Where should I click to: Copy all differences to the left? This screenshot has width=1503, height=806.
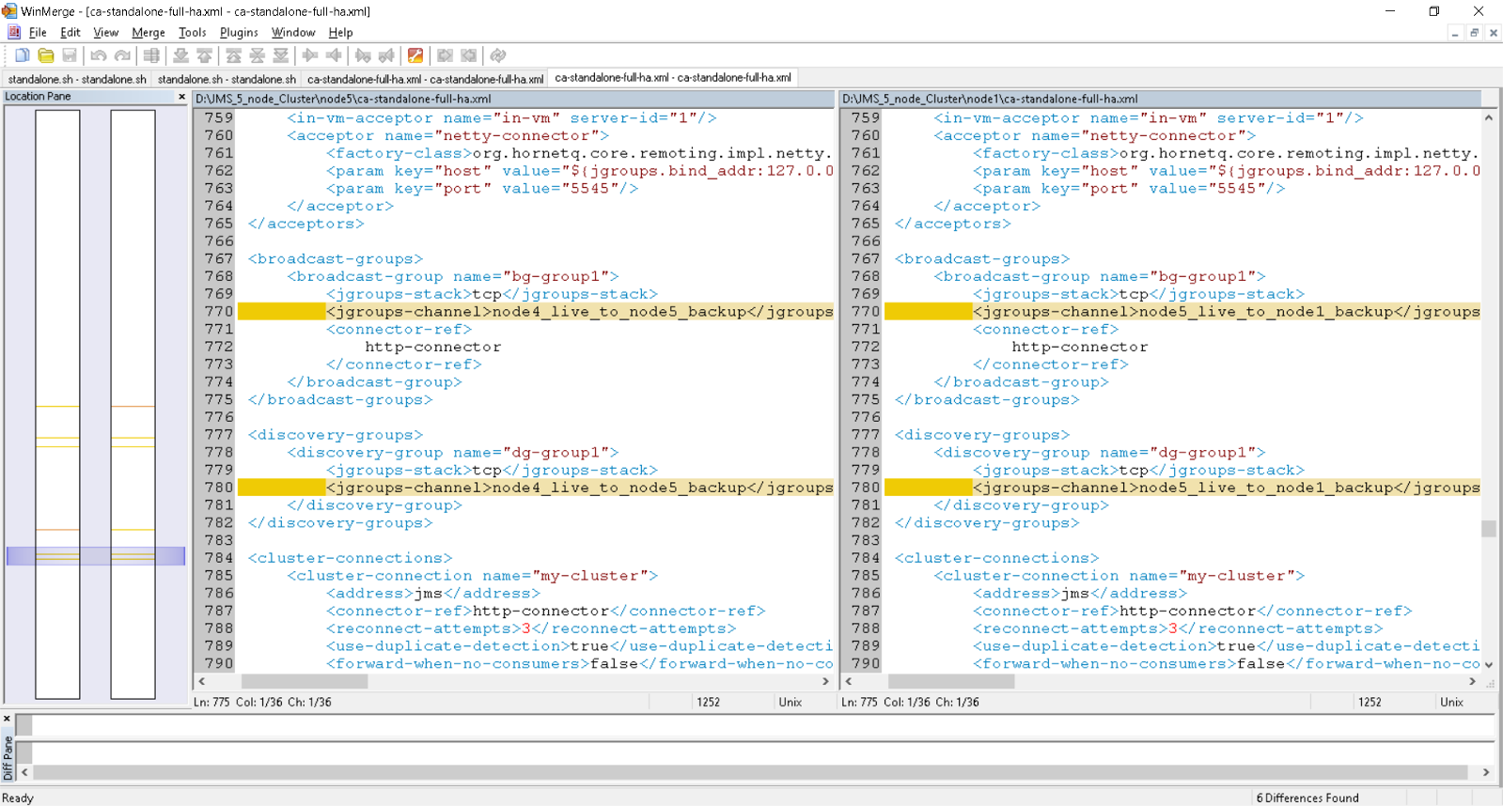point(469,55)
